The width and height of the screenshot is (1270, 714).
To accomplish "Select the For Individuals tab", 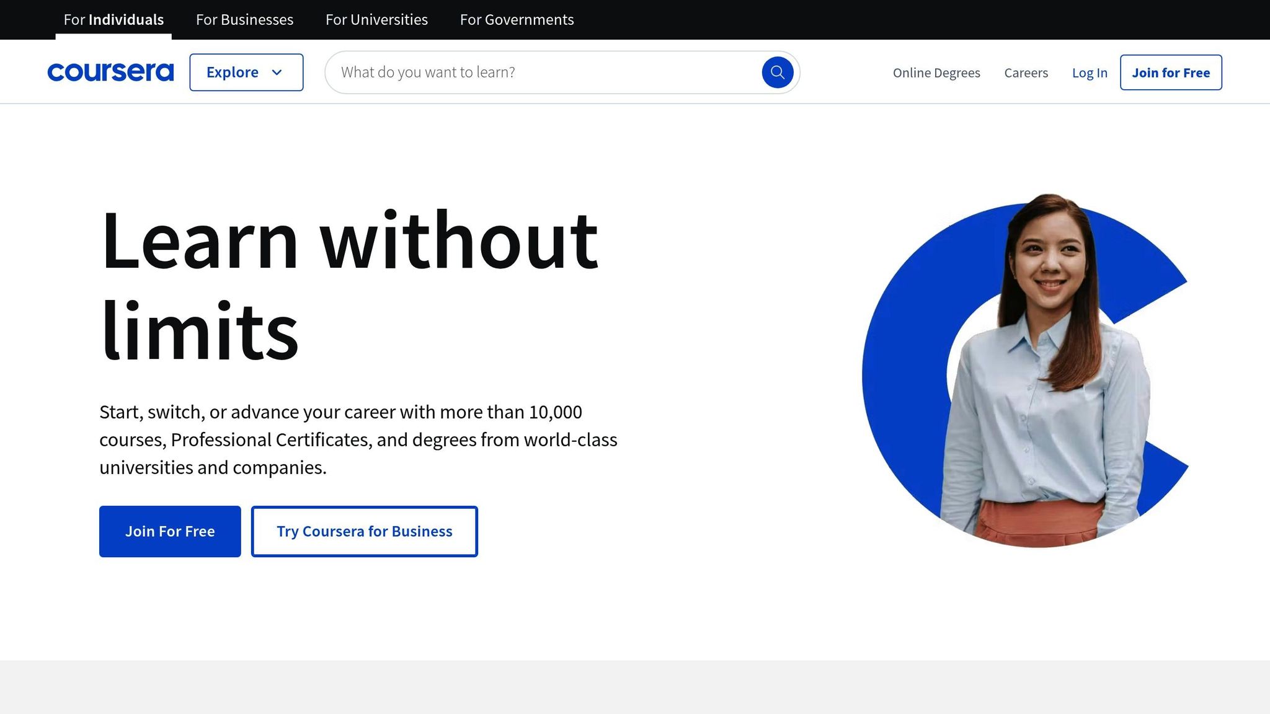I will coord(113,19).
